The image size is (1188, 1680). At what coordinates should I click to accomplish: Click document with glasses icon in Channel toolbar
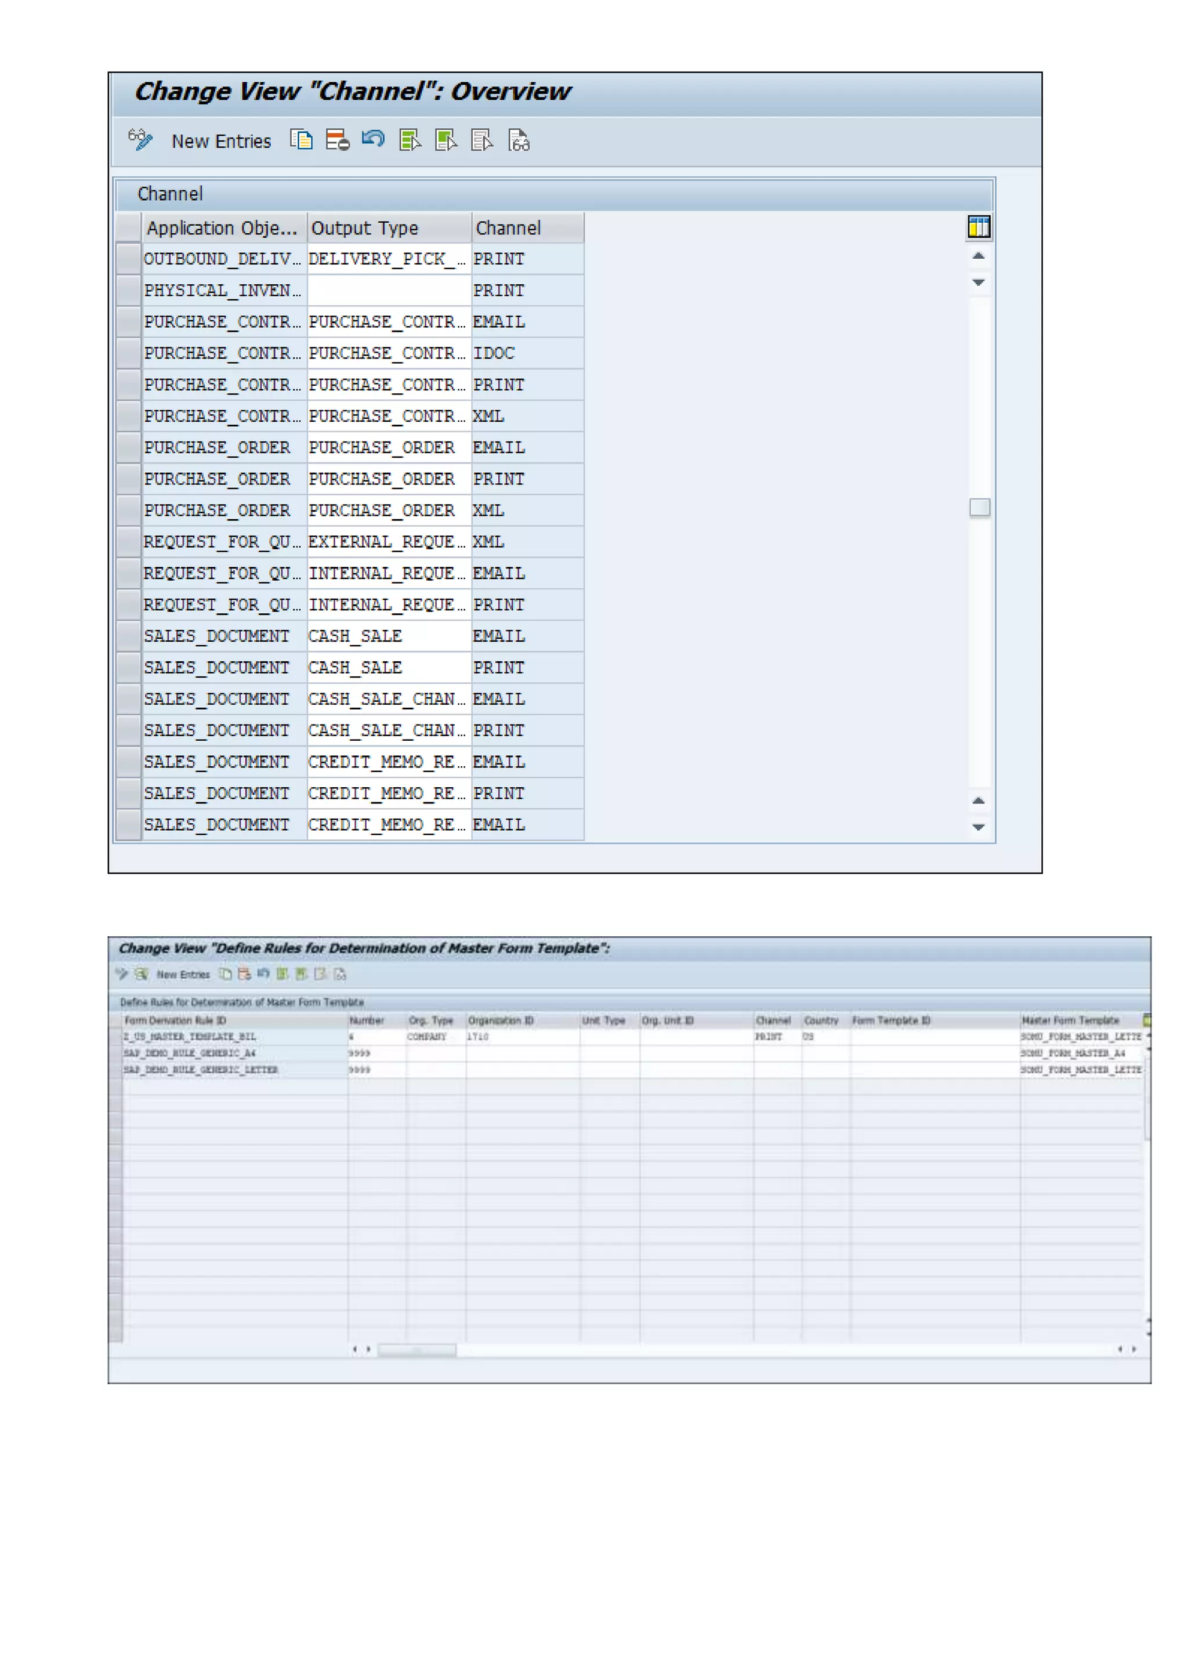click(x=519, y=139)
